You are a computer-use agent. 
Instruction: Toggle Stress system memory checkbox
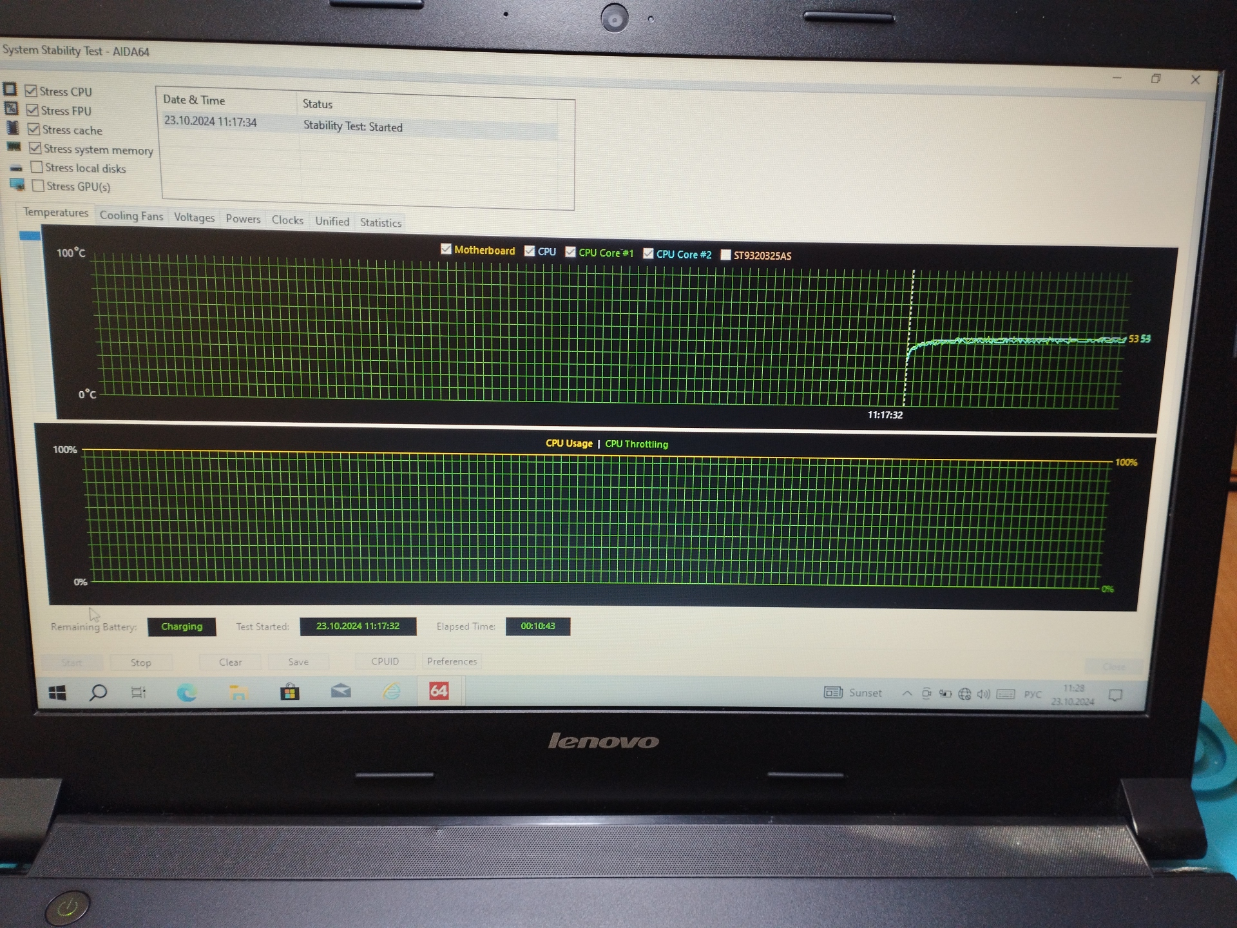35,148
